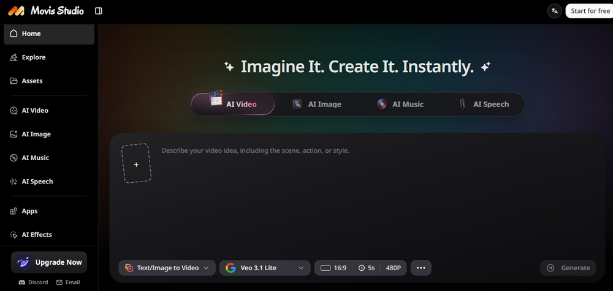Change the 16:9 aspect ratio setting
This screenshot has width=613, height=291.
[x=333, y=268]
